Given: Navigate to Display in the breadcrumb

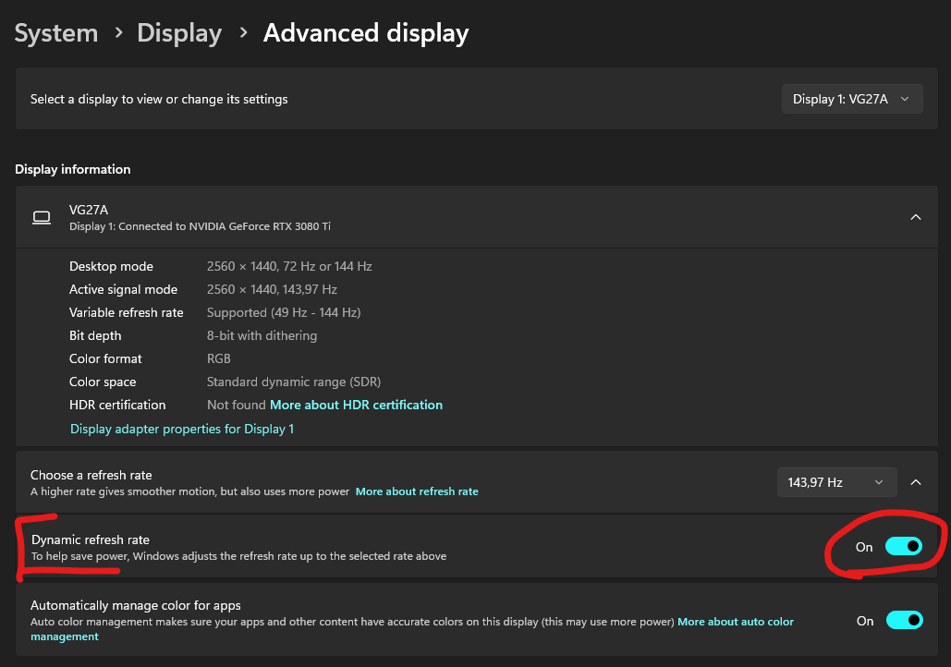Looking at the screenshot, I should [x=179, y=33].
